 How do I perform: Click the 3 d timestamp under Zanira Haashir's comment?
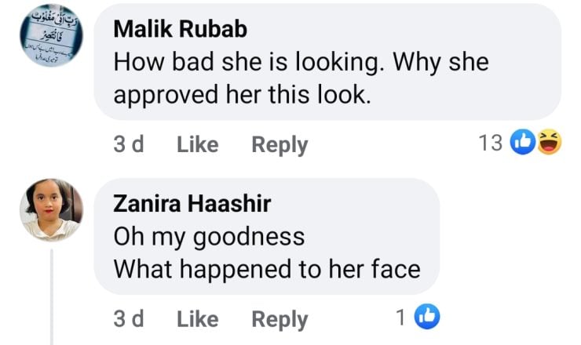(128, 319)
